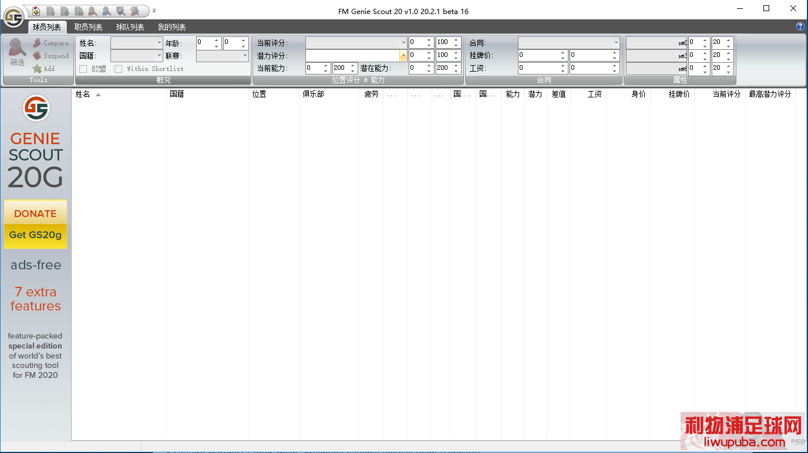
Task: Sort by the 国籍 column header
Action: [208, 94]
